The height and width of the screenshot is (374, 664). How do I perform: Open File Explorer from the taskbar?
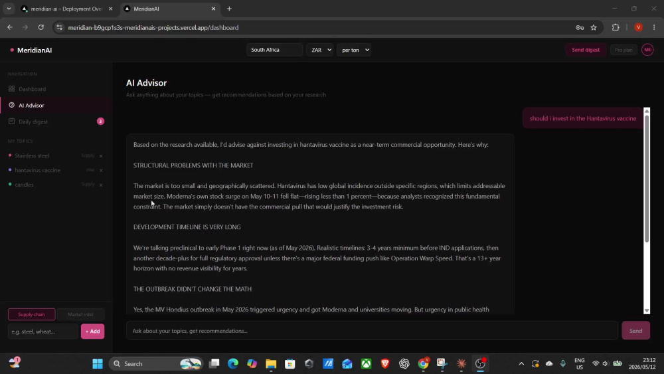pos(271,363)
